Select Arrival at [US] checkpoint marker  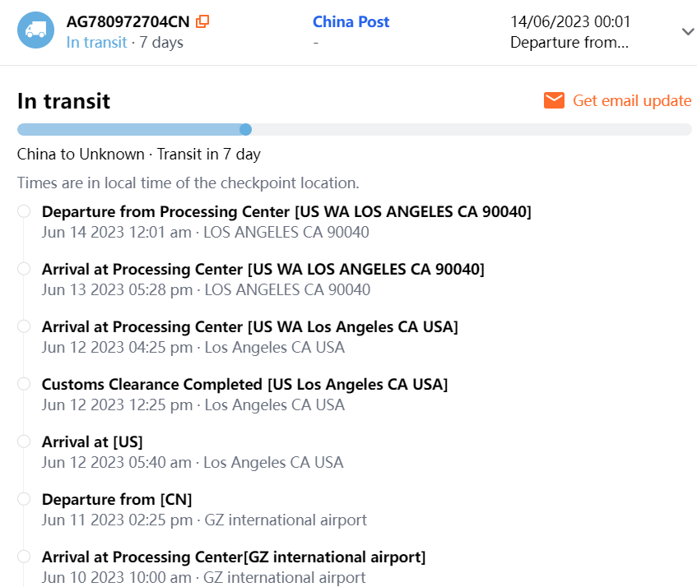tap(24, 441)
